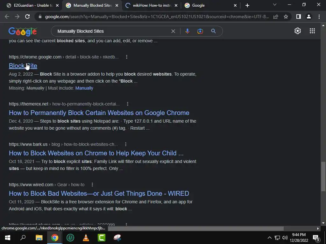
Task: Open Google quick settings gear
Action: [x=298, y=31]
